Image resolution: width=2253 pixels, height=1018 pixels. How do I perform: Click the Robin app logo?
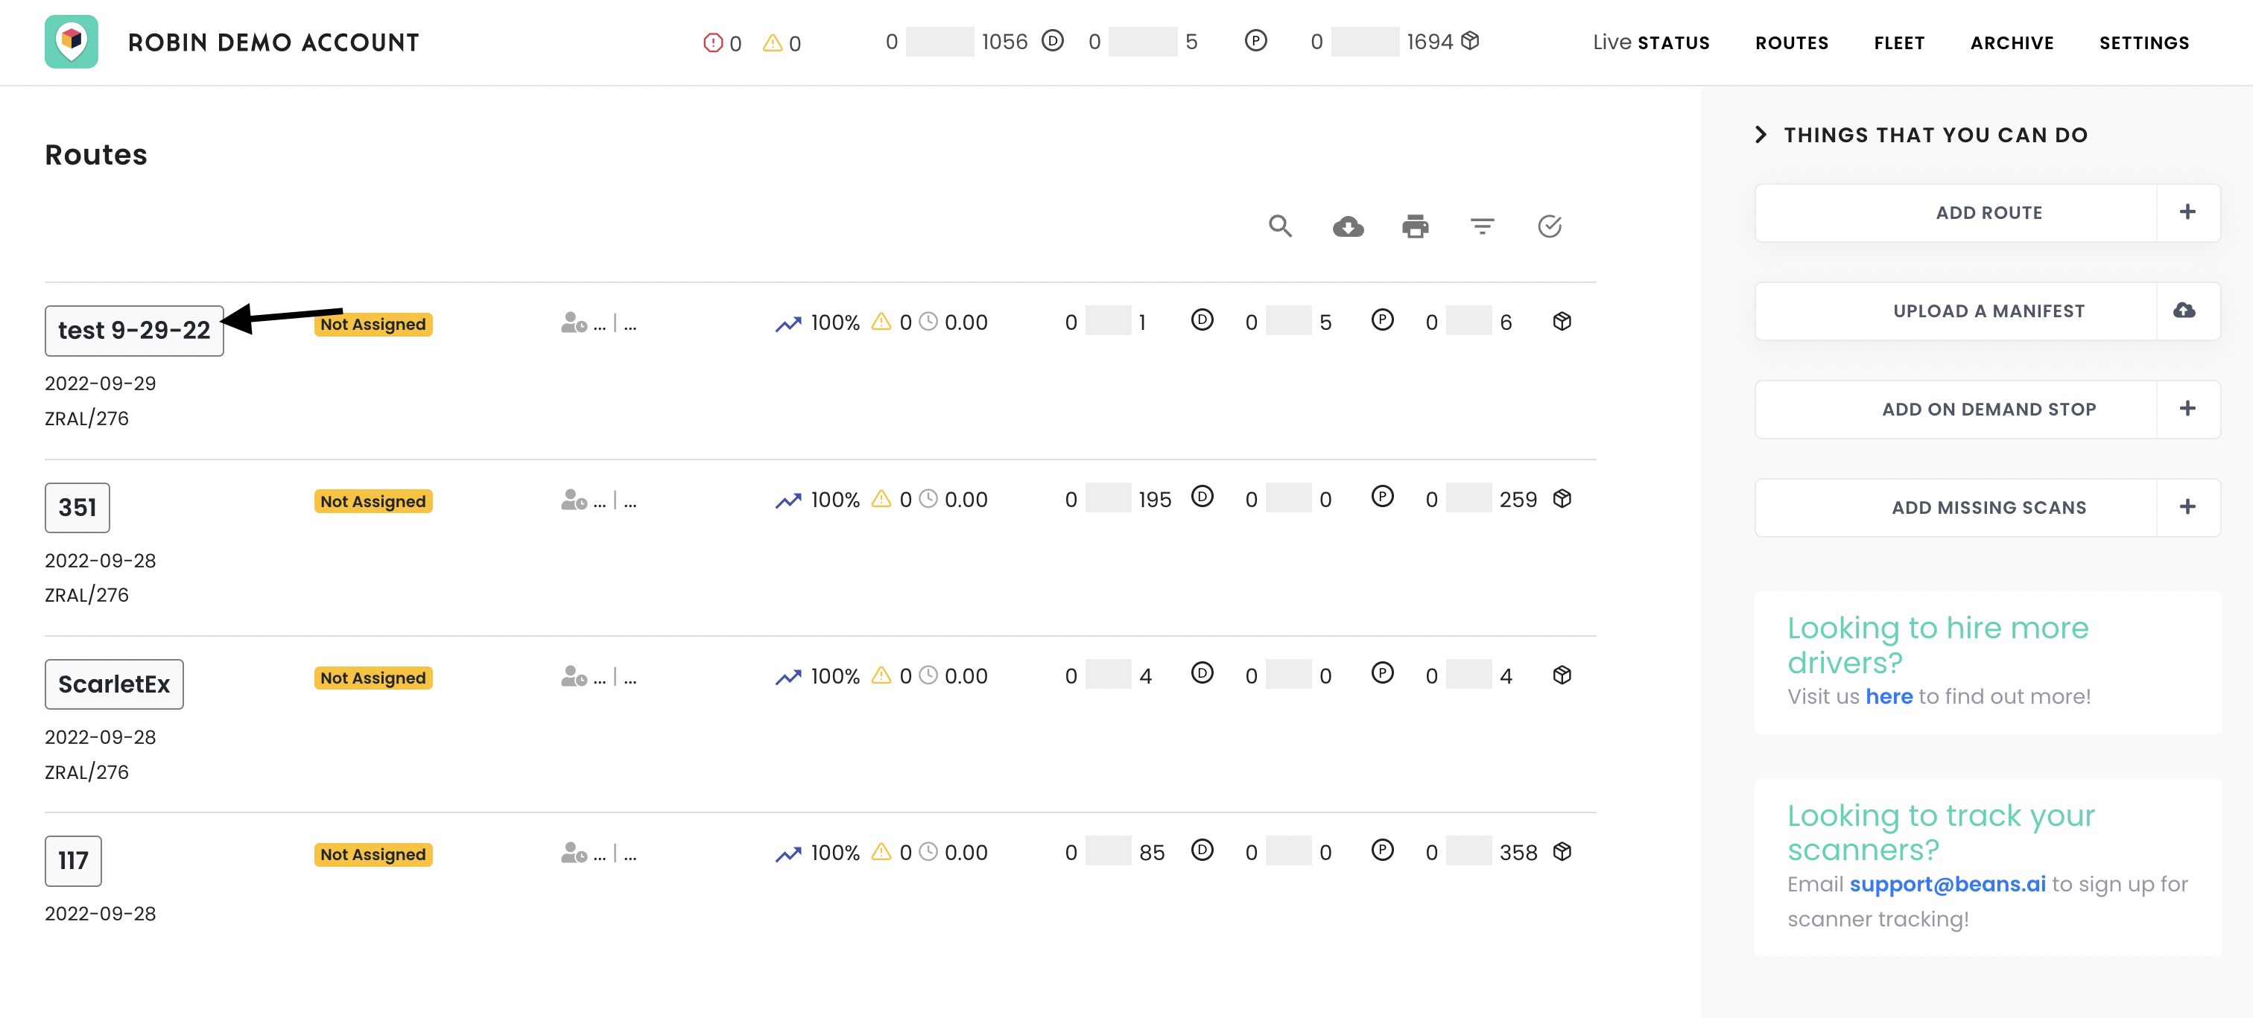coord(72,41)
